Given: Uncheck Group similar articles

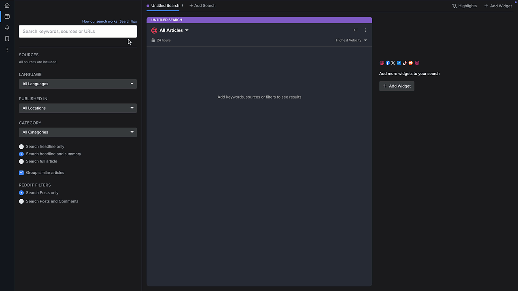Looking at the screenshot, I should click(x=21, y=173).
